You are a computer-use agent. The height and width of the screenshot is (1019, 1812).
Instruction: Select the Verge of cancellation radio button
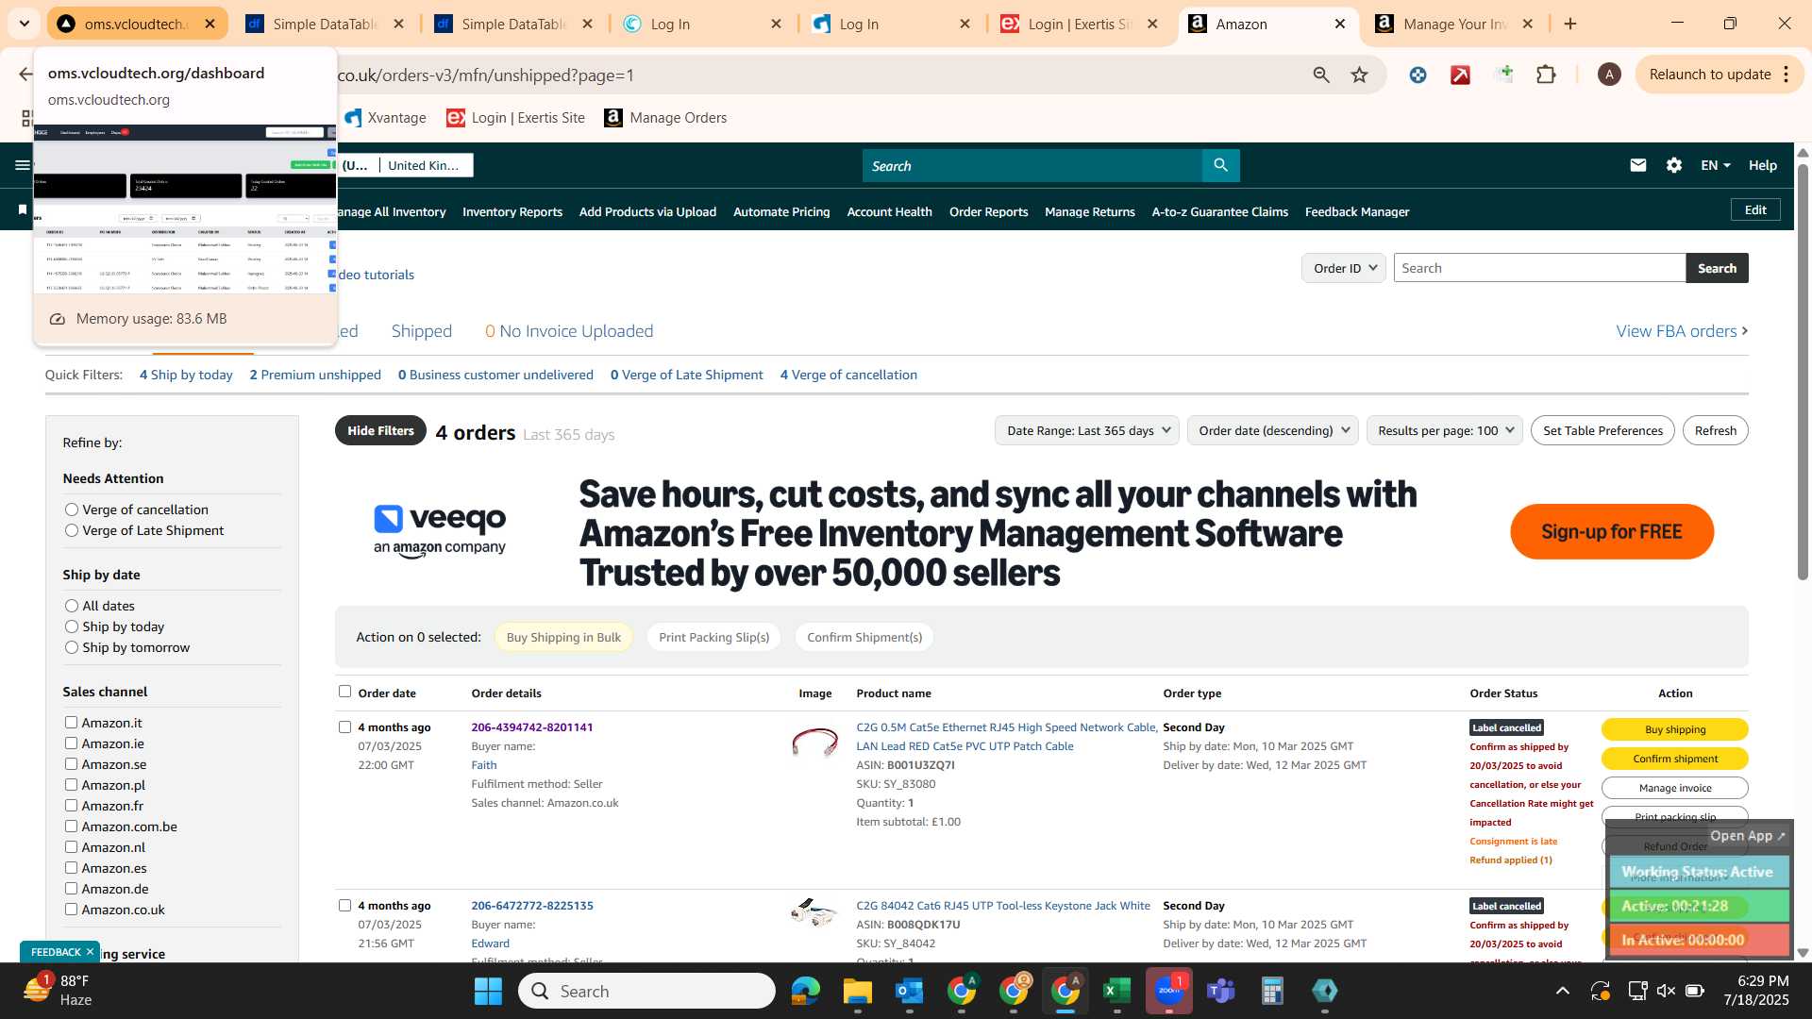click(71, 509)
